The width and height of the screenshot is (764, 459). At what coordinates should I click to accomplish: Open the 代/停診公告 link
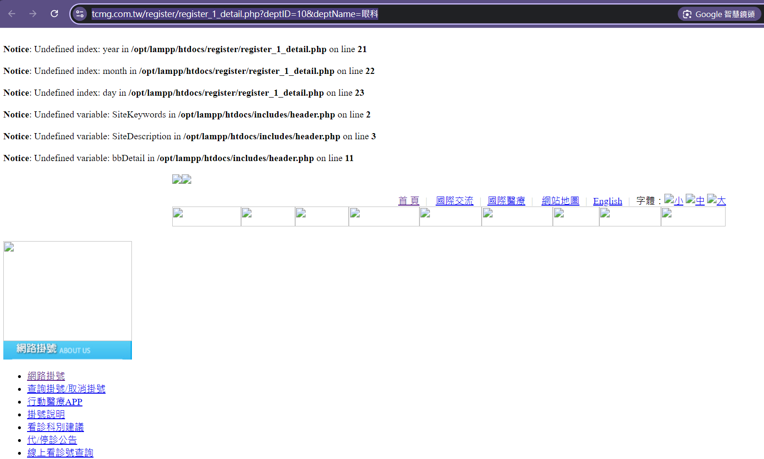[52, 440]
